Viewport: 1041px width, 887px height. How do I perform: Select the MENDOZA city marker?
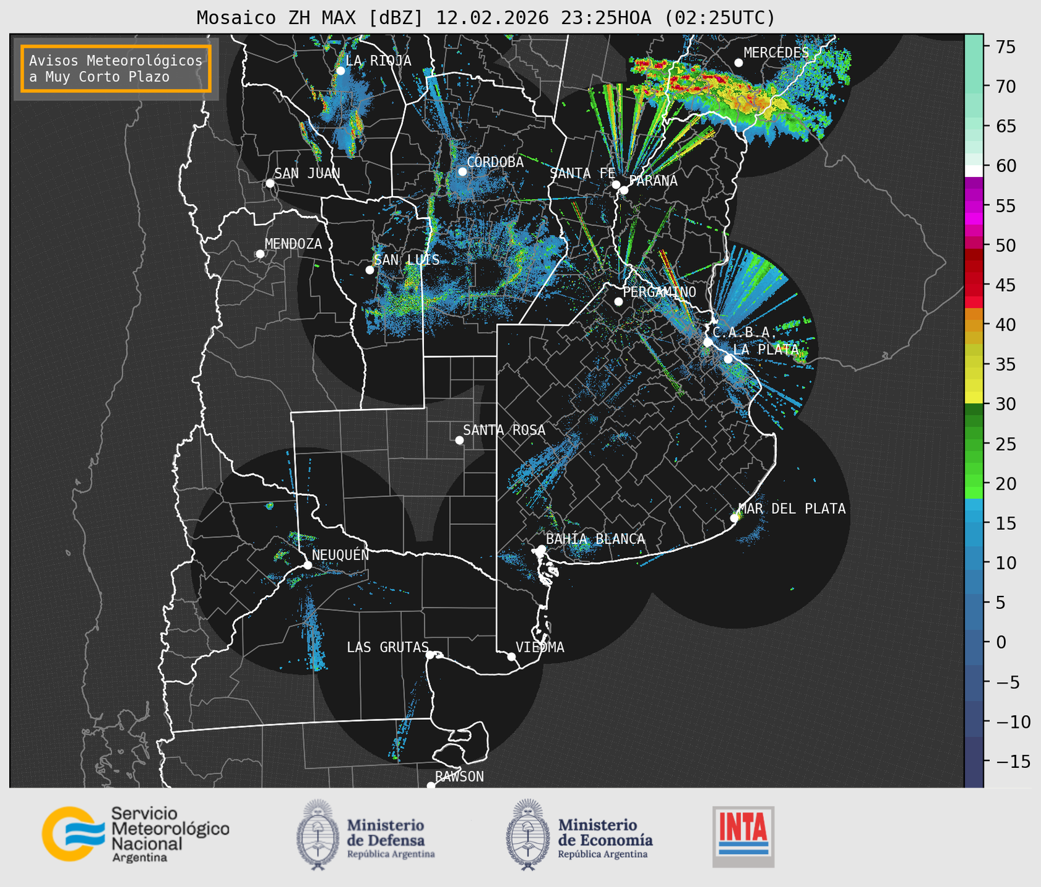pyautogui.click(x=260, y=254)
